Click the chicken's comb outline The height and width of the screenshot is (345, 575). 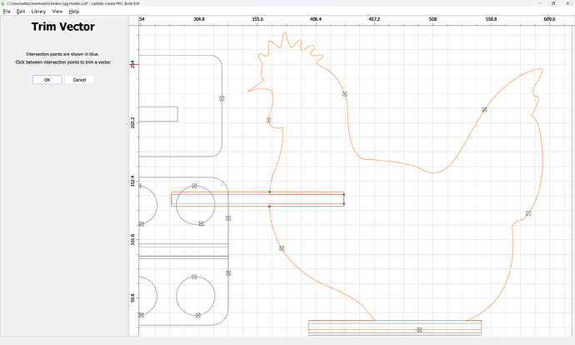pos(287,42)
